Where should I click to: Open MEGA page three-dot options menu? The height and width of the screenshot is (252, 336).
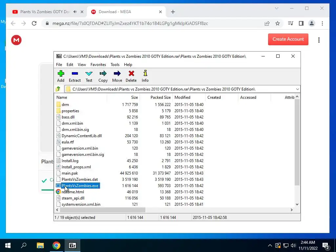pos(319,40)
